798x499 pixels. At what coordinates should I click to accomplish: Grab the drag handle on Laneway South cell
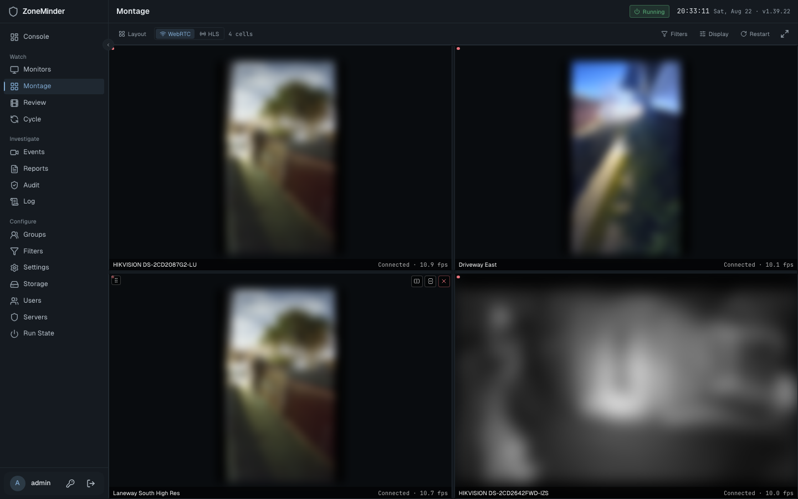tap(116, 281)
